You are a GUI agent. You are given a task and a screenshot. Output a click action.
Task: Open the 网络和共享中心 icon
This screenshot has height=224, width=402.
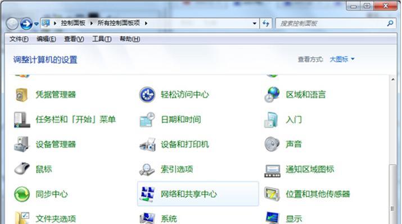pyautogui.click(x=147, y=194)
